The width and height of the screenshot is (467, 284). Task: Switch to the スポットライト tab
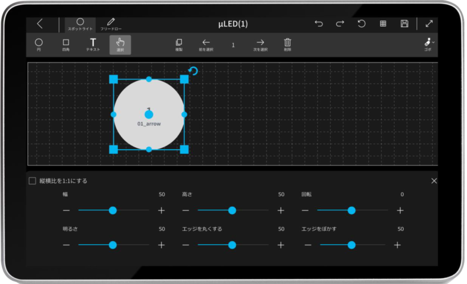pyautogui.click(x=80, y=25)
